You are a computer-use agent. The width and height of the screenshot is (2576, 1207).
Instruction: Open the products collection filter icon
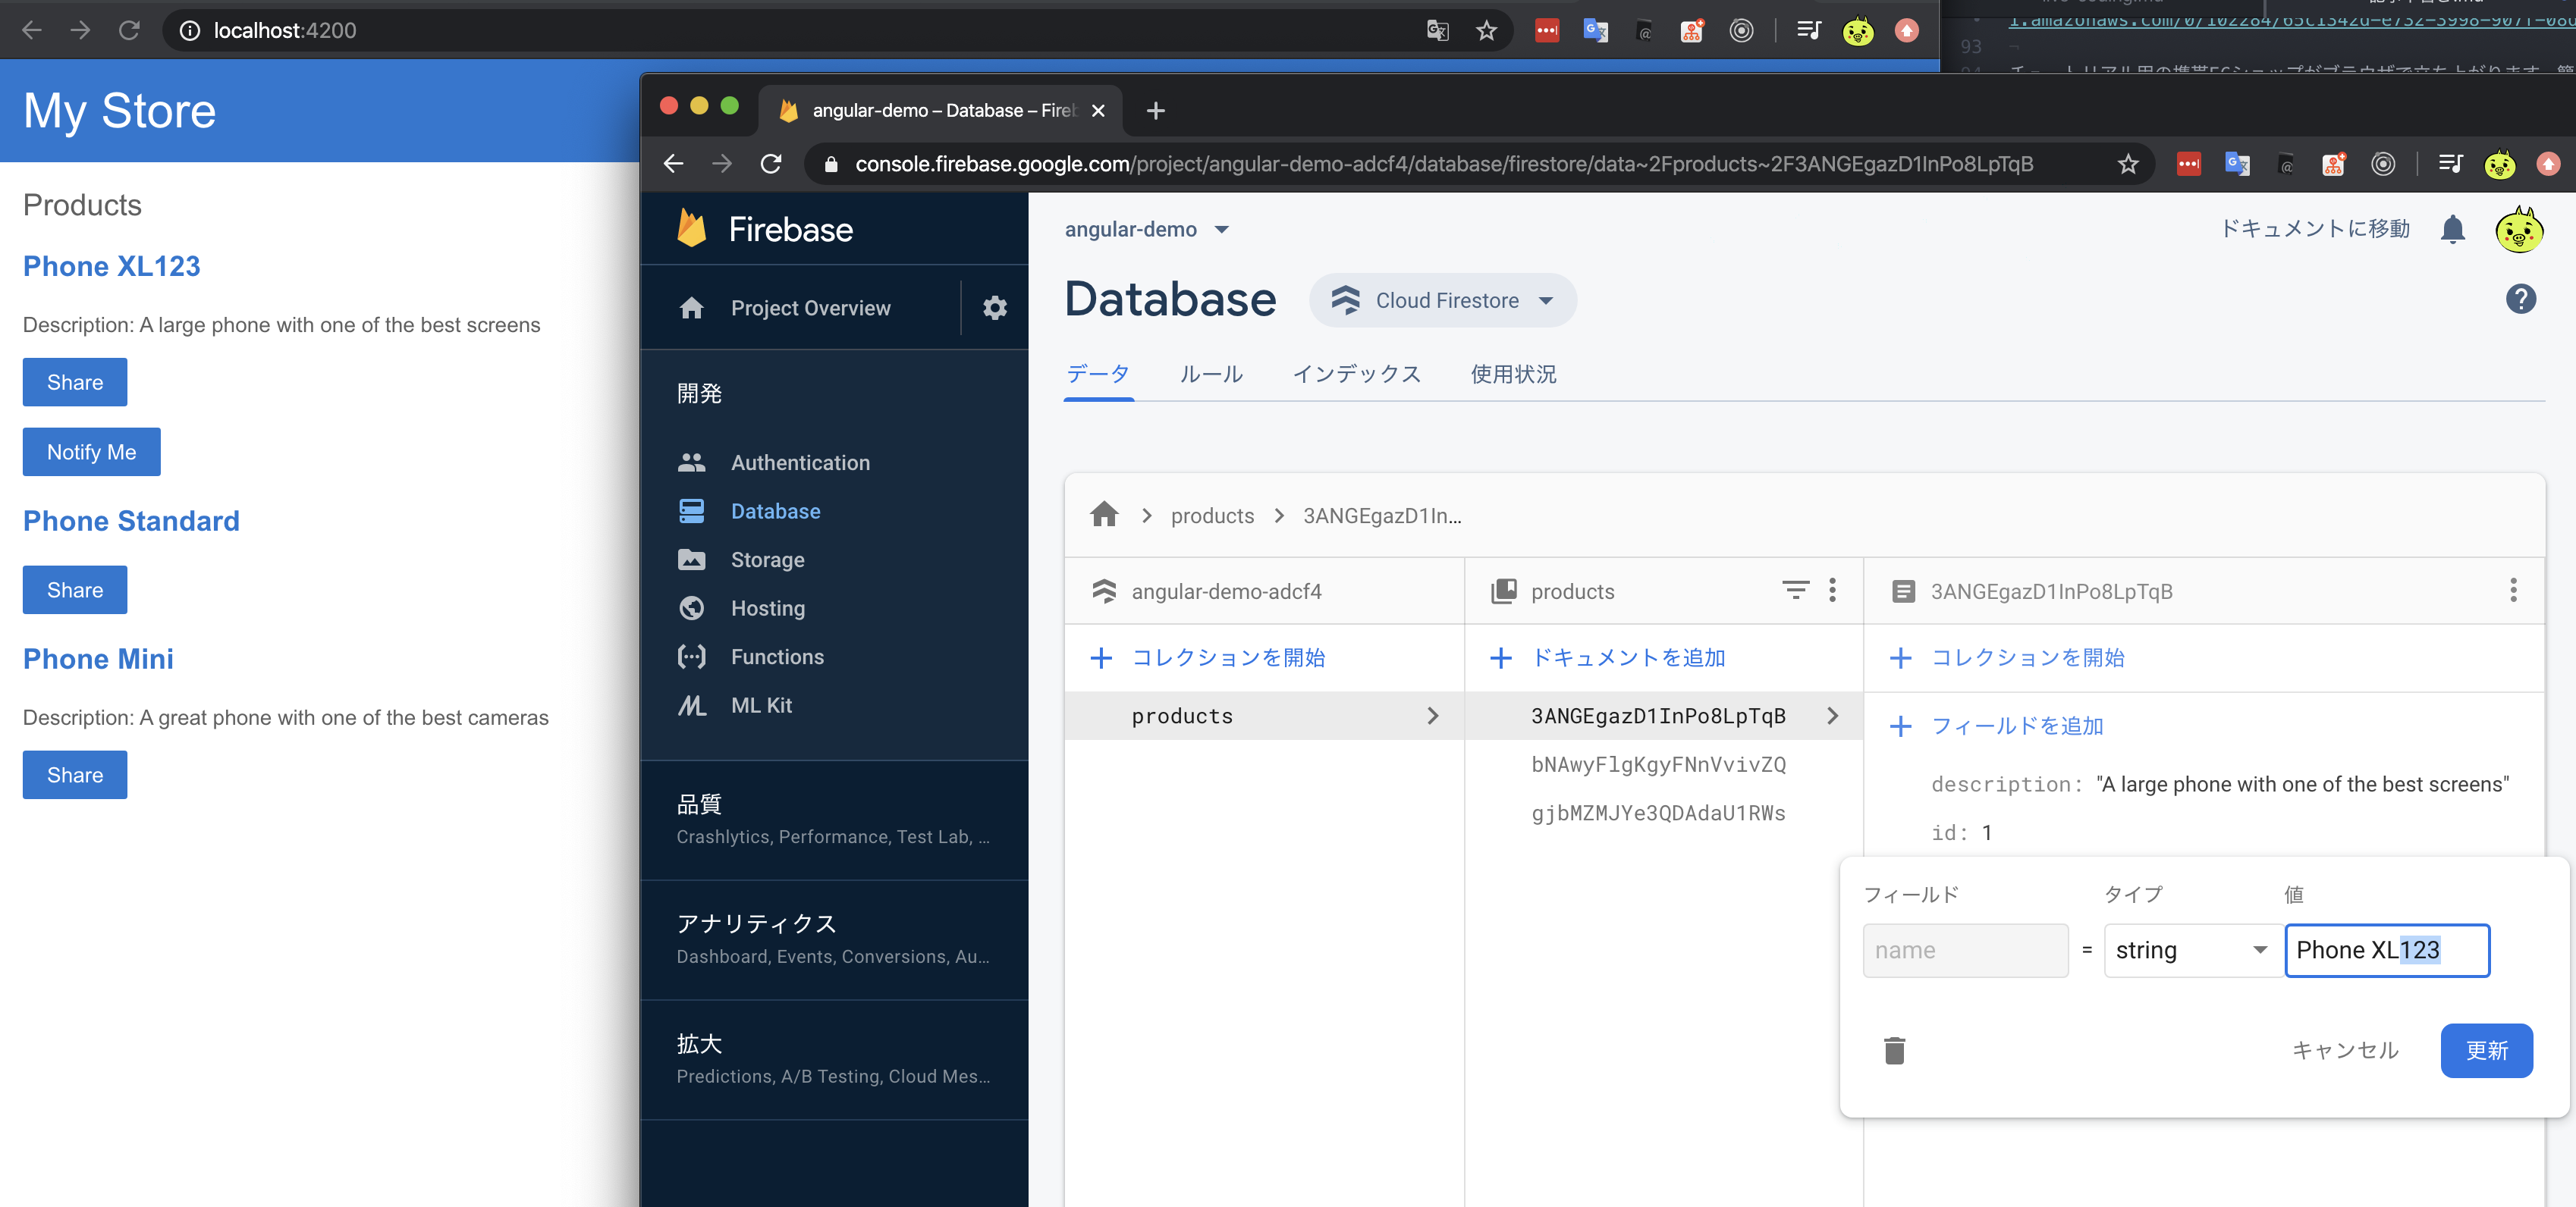1795,591
